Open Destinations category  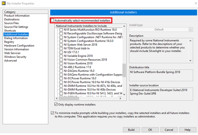(x=12, y=20)
